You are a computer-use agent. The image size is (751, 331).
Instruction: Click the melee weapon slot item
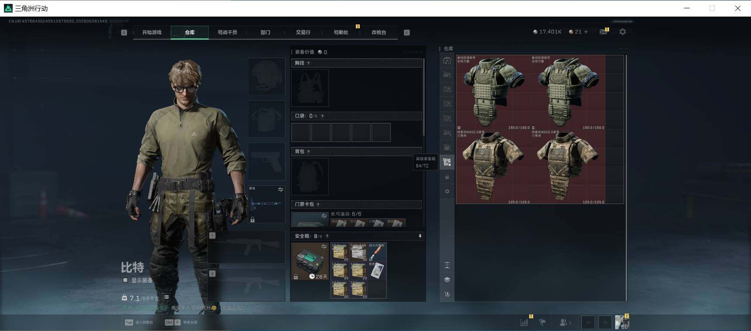point(267,204)
